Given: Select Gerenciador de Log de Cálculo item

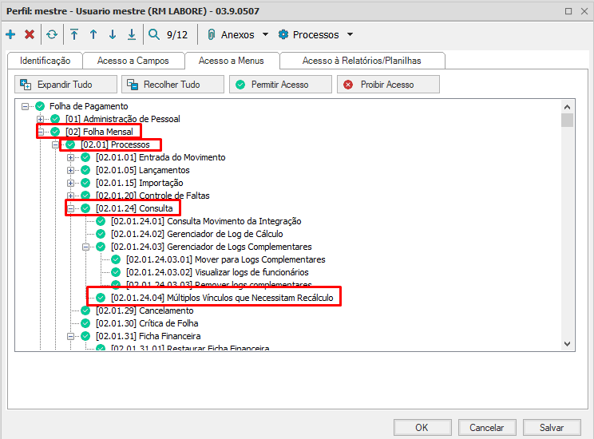Looking at the screenshot, I should coord(197,234).
